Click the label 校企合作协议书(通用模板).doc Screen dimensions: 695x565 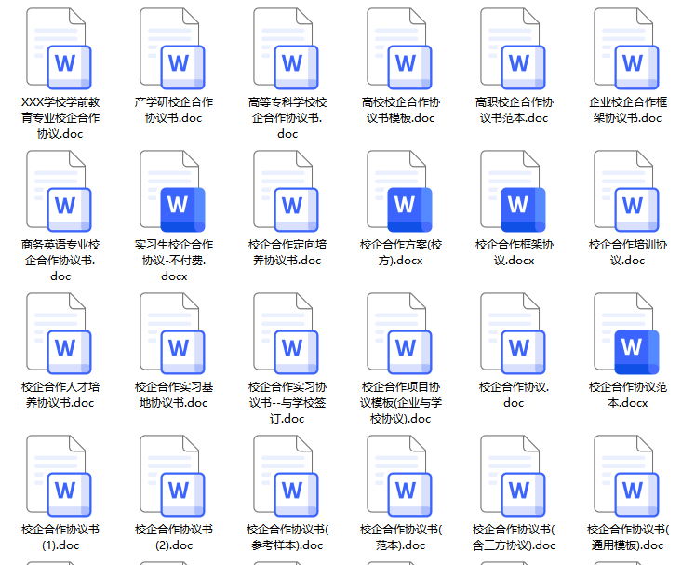click(628, 537)
